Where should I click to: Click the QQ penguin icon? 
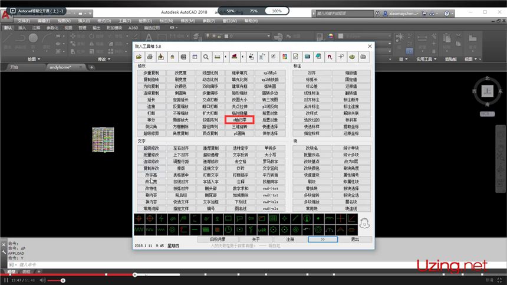[x=364, y=224]
